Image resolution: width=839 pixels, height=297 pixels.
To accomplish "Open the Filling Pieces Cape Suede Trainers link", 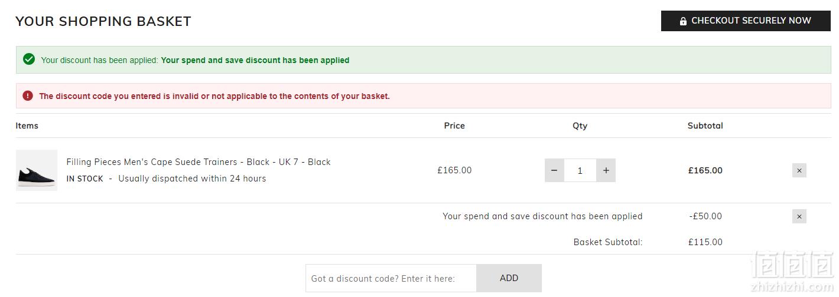I will 199,162.
